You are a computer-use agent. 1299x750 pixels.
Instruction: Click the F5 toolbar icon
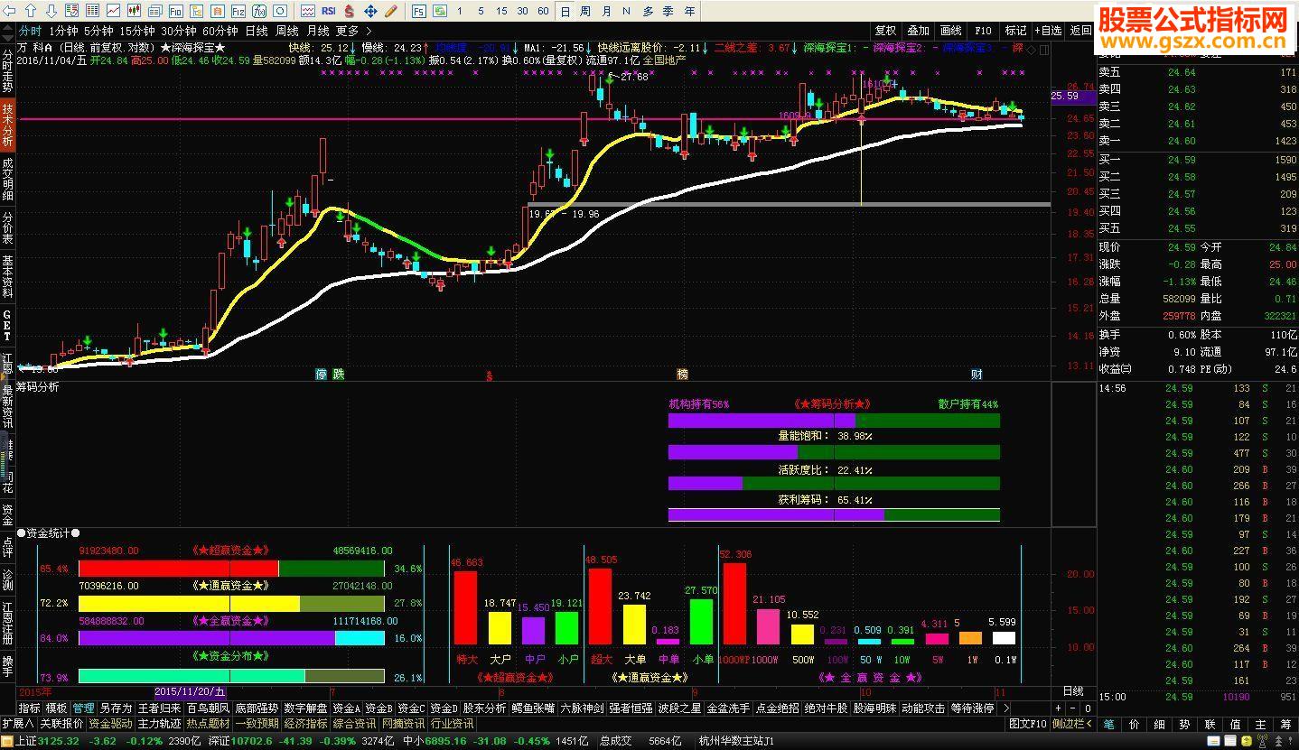coord(418,11)
